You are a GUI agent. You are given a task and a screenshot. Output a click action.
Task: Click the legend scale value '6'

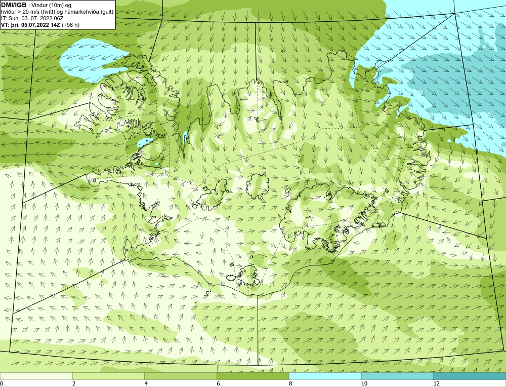[x=219, y=383]
